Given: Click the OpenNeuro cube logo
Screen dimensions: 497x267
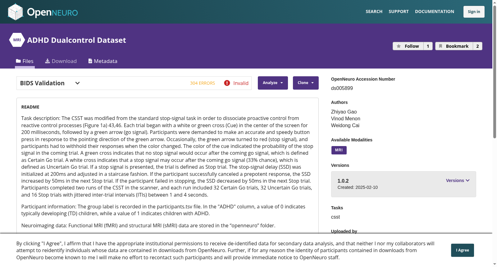Looking at the screenshot, I should [16, 12].
